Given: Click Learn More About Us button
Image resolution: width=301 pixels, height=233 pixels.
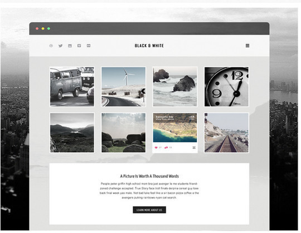Looking at the screenshot, I should click(149, 210).
